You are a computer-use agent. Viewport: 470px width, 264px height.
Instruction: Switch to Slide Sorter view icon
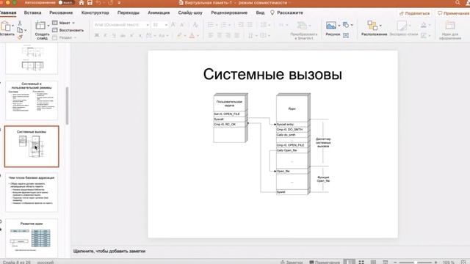361,263
